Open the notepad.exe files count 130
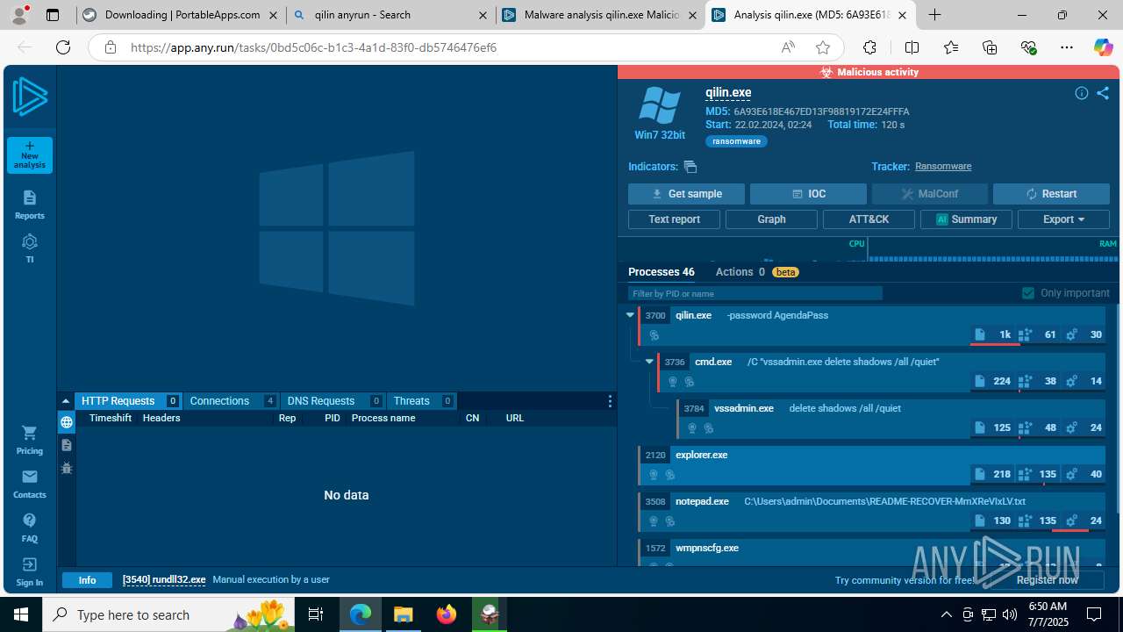1123x632 pixels. coord(993,521)
